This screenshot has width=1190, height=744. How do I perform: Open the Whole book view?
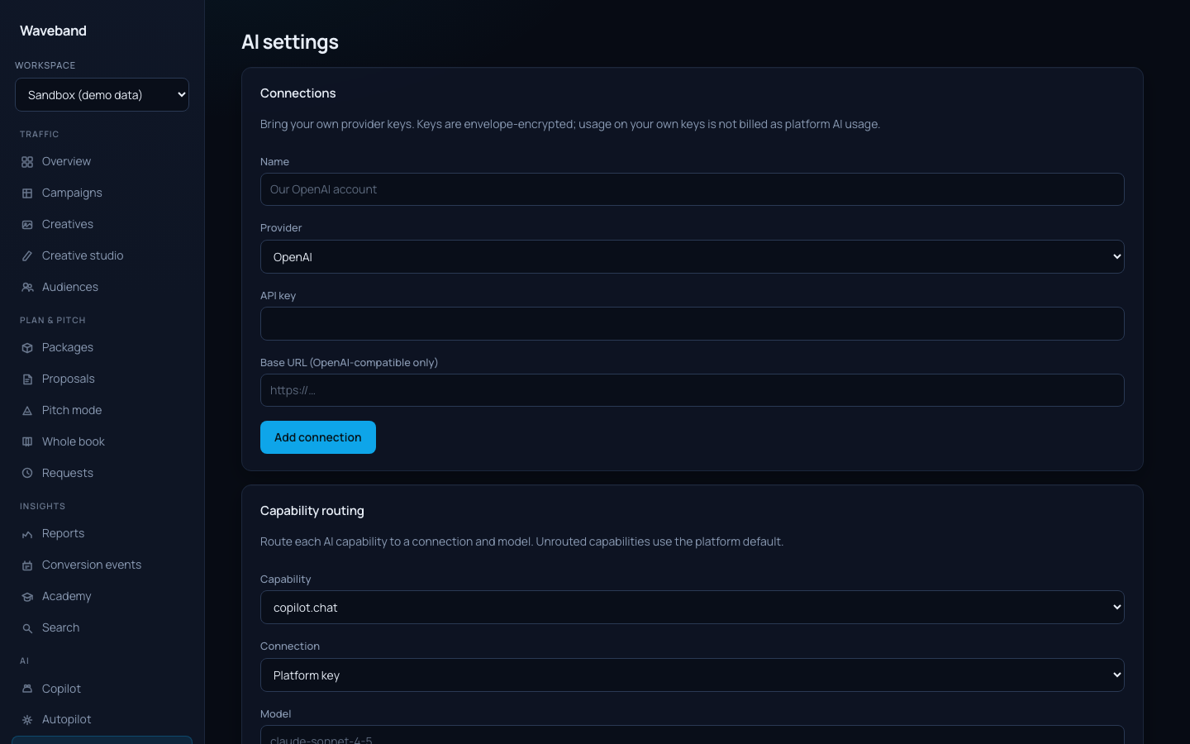click(102, 441)
